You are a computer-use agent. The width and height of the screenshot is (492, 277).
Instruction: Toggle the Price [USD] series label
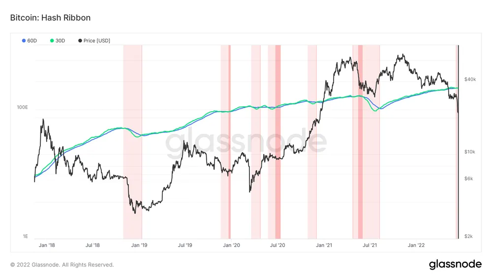(97, 40)
